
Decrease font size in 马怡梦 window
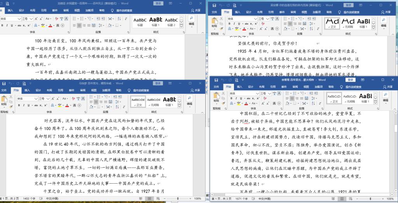pyautogui.click(x=58, y=98)
